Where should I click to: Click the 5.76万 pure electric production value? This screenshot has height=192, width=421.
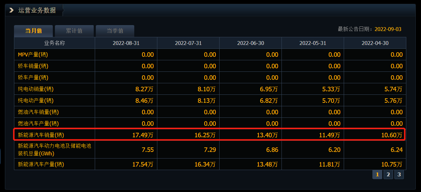(x=393, y=101)
